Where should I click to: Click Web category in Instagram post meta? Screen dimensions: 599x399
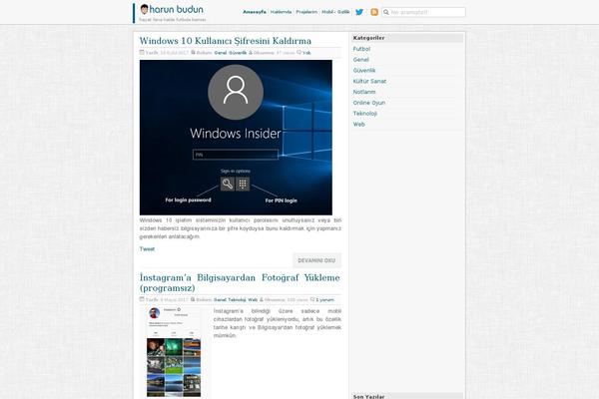tap(253, 299)
